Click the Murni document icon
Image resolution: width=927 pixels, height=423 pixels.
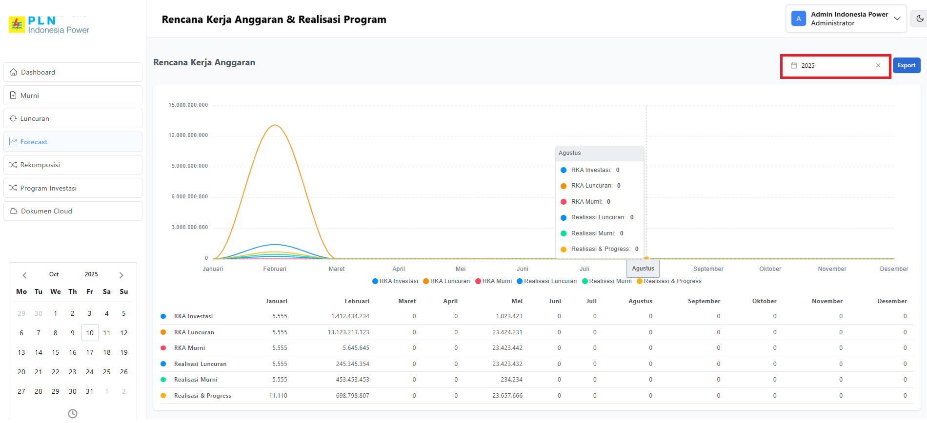pos(13,96)
